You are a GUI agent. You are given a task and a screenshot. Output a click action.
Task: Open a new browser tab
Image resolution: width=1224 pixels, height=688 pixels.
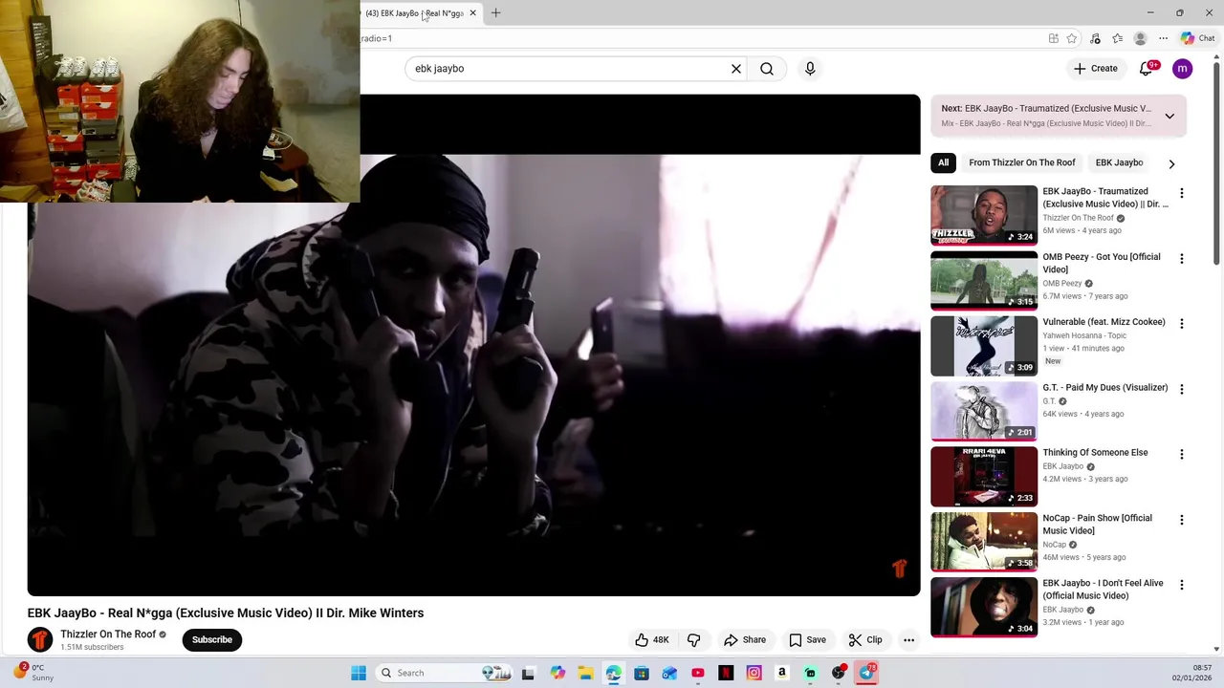(x=495, y=13)
